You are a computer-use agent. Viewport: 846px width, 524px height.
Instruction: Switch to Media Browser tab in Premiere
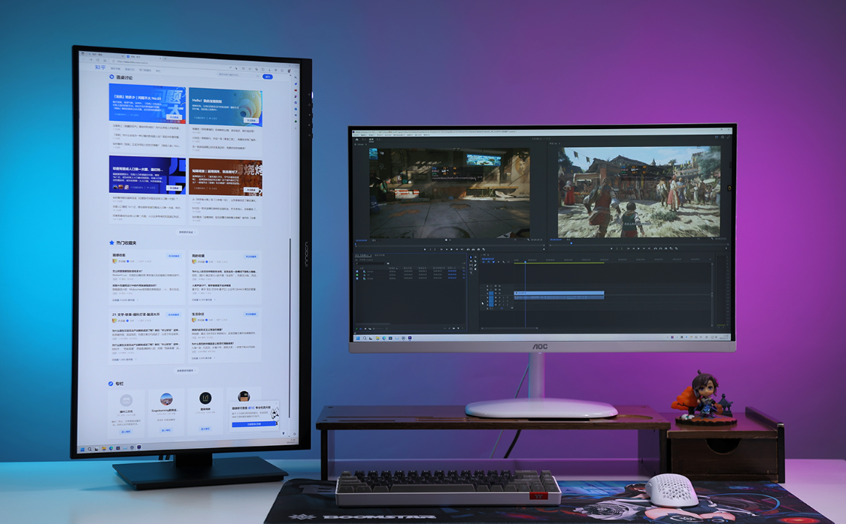pyautogui.click(x=379, y=255)
